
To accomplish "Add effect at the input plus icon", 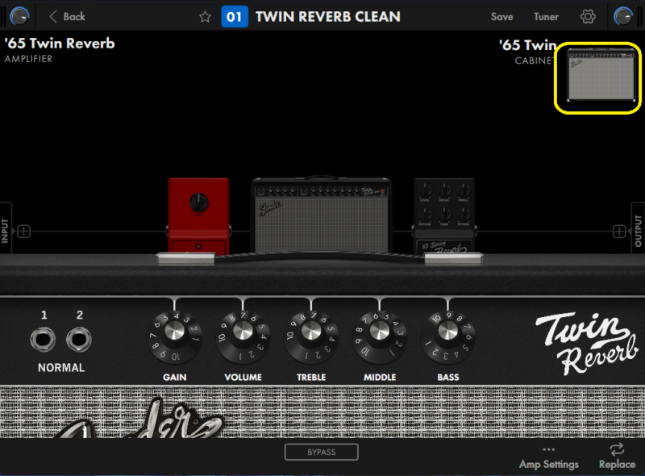I will click(24, 232).
